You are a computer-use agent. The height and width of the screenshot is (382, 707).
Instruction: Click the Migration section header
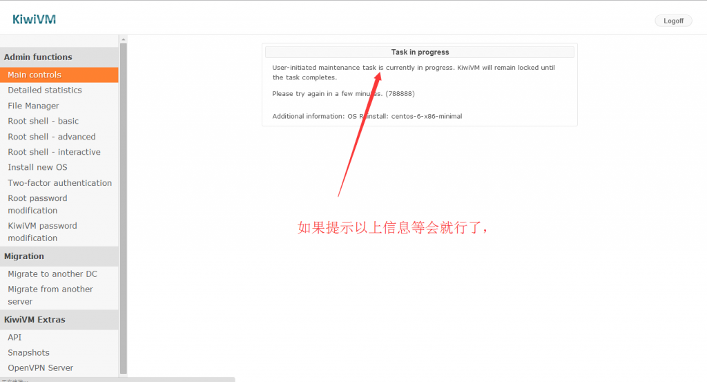tap(59, 256)
